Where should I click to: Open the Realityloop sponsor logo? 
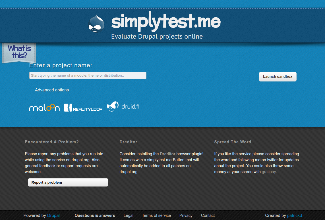click(x=83, y=108)
